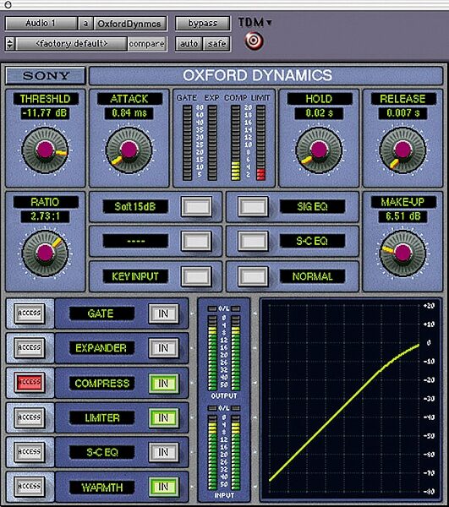Click the threshold value -11.77 dB field

tap(45, 113)
